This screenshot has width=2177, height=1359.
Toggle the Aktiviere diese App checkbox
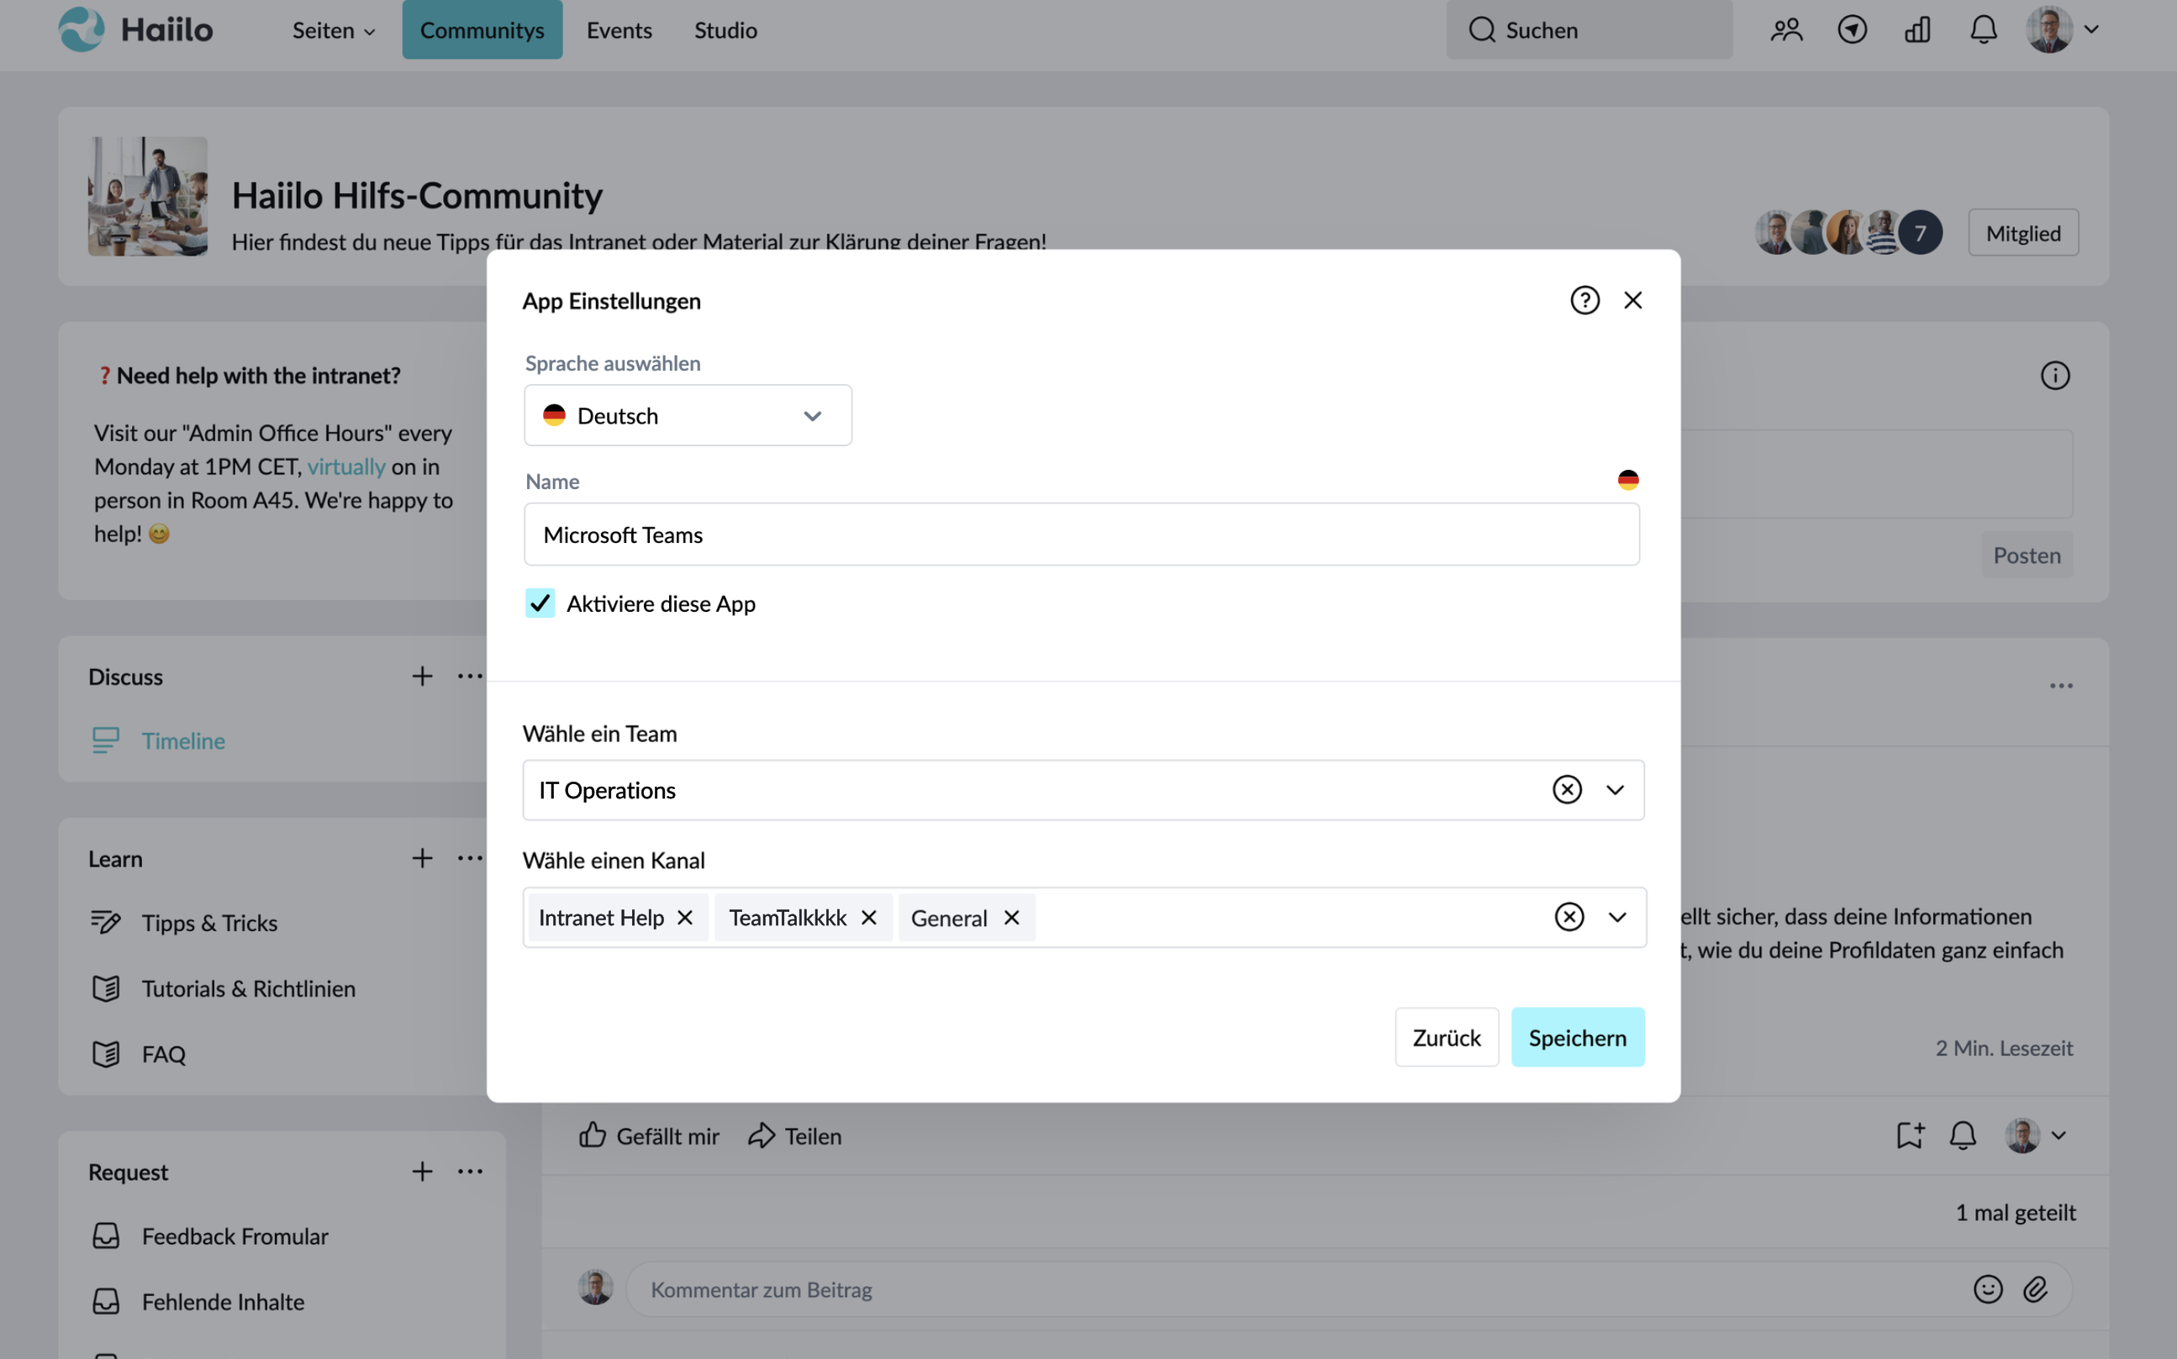coord(540,603)
